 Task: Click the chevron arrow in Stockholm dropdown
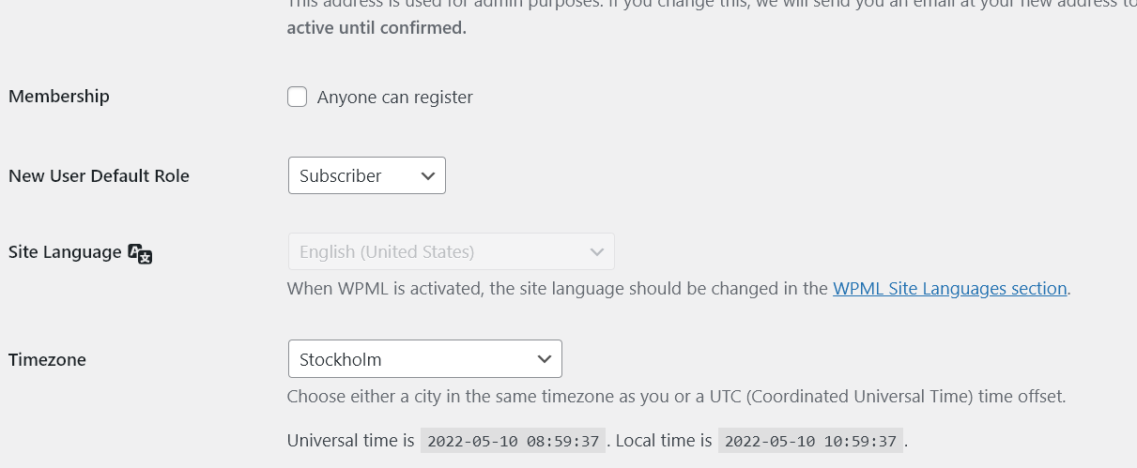coord(545,359)
